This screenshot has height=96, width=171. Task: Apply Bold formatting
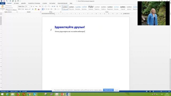tap(19, 9)
